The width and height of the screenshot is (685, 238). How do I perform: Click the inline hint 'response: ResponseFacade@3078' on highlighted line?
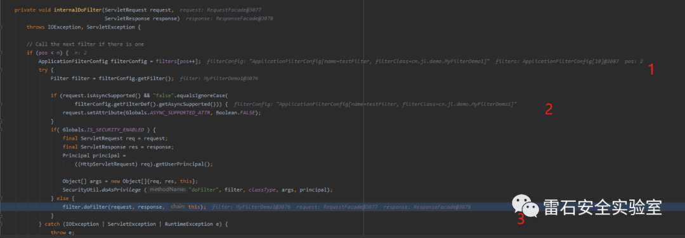[x=427, y=206]
